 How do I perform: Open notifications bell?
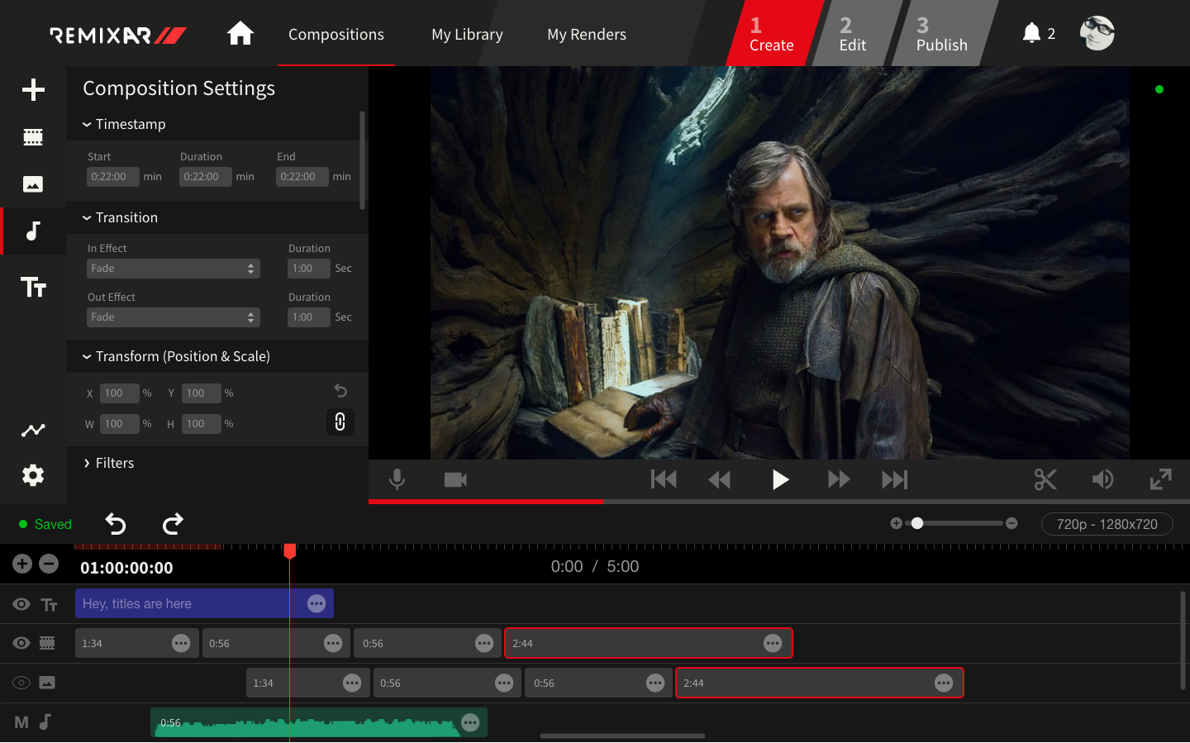tap(1031, 33)
